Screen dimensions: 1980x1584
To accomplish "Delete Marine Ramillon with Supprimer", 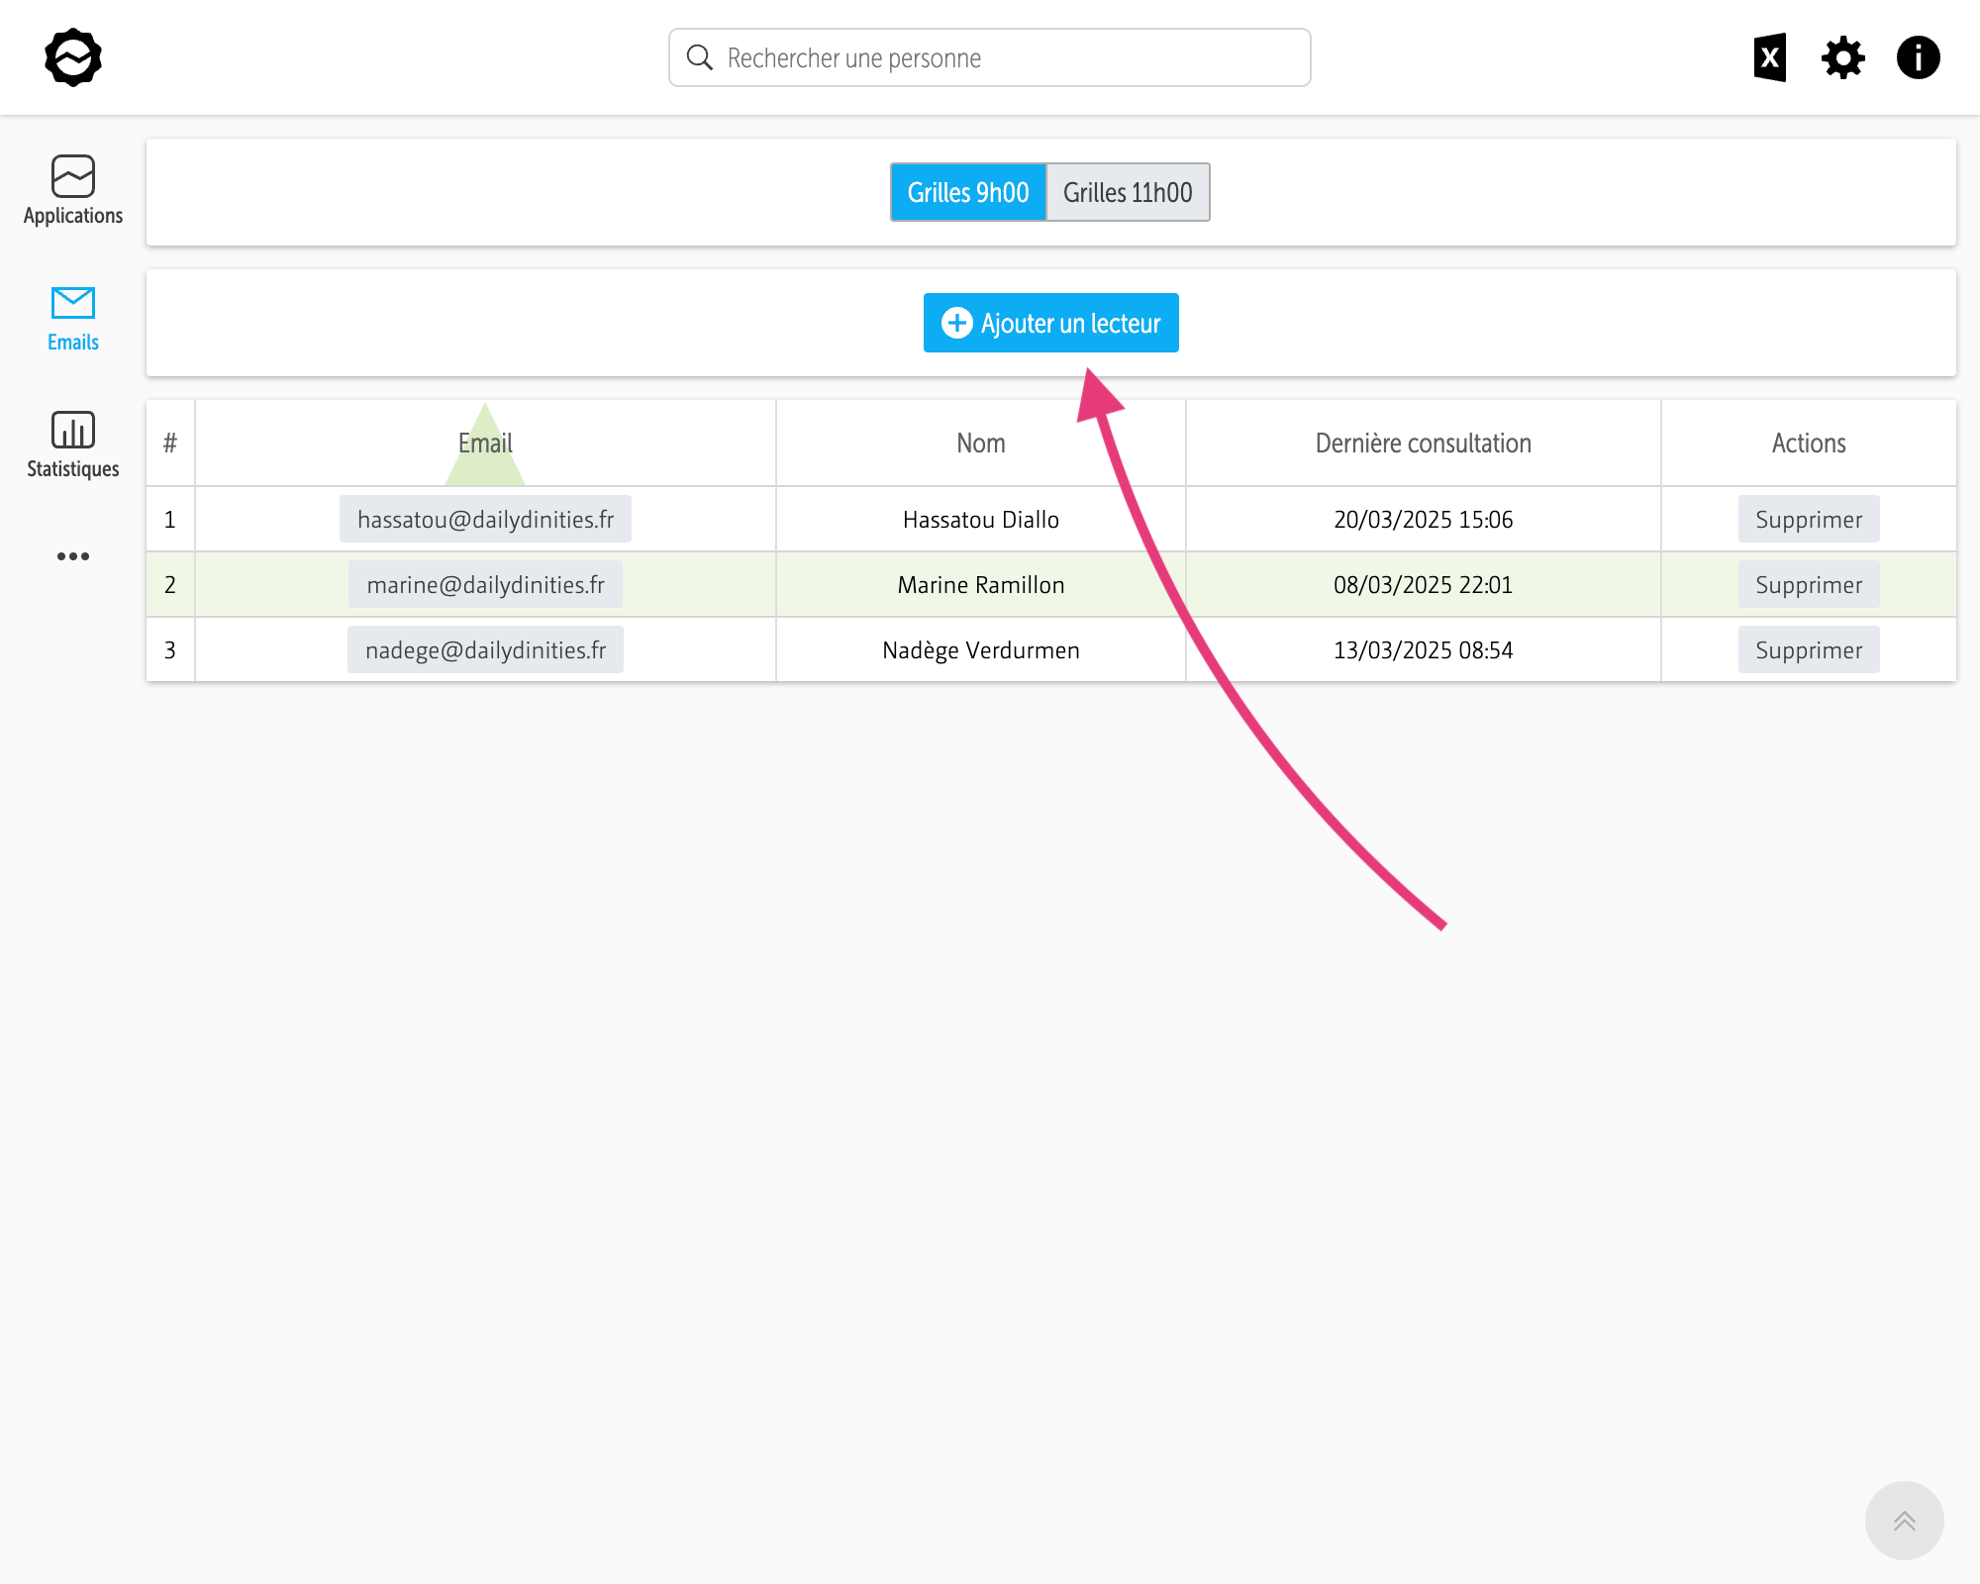I will pos(1808,585).
